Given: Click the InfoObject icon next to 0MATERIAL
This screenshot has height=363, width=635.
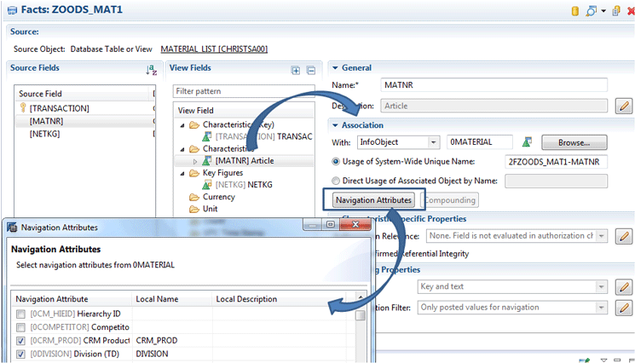Looking at the screenshot, I should (528, 142).
